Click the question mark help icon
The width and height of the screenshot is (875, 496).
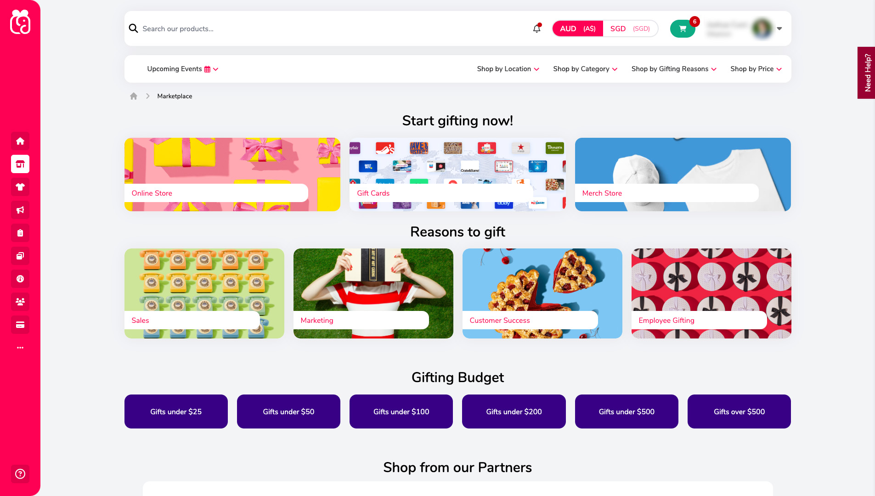pos(20,473)
